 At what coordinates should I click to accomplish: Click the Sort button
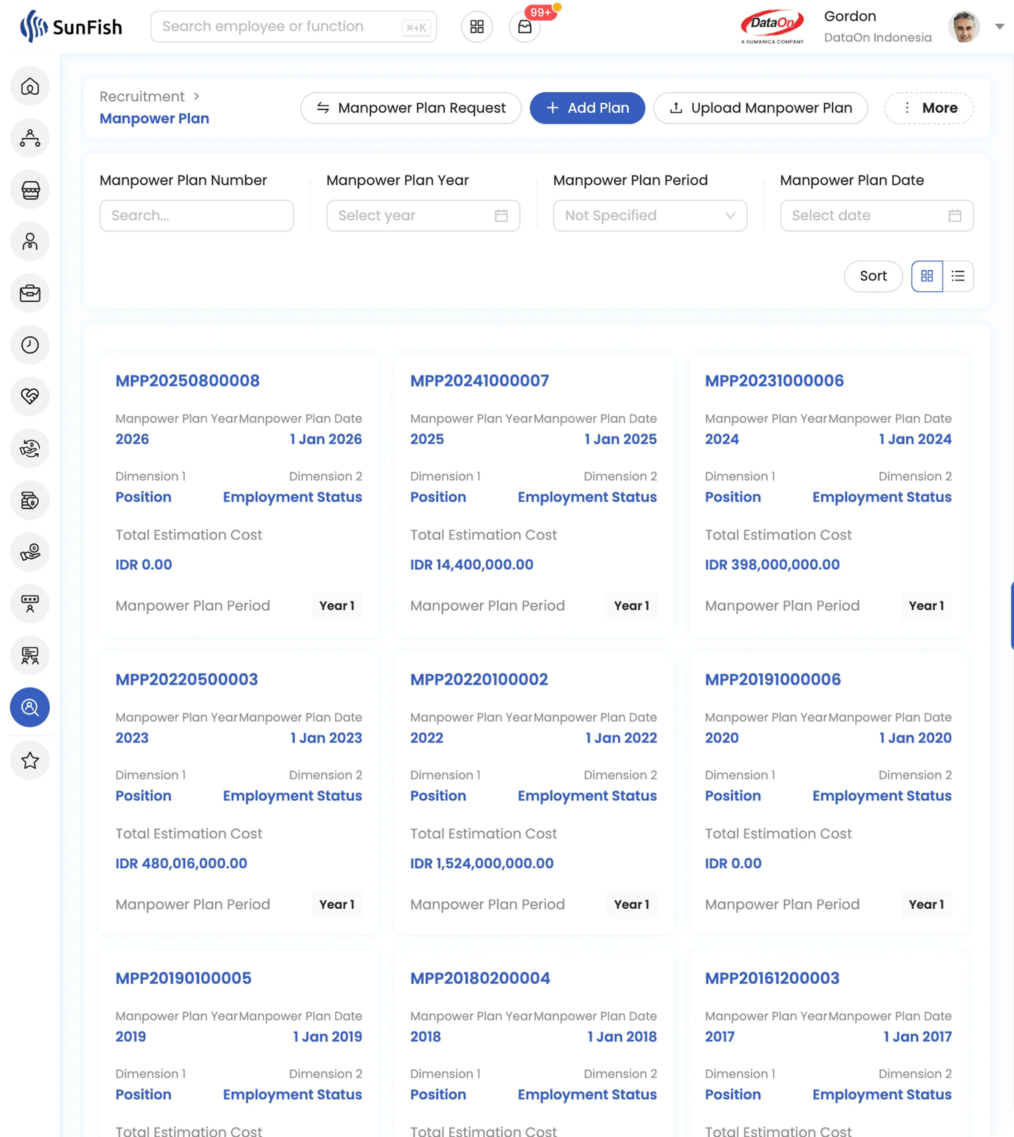[874, 276]
